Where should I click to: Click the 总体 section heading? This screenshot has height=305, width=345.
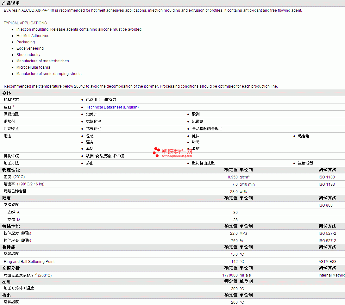point(6,93)
